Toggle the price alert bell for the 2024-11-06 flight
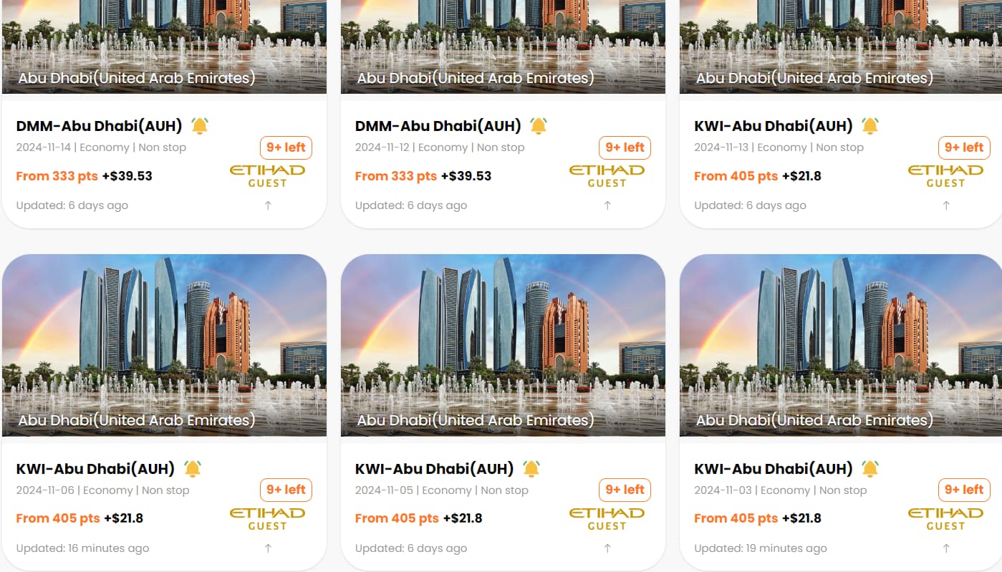The width and height of the screenshot is (1002, 572). pyautogui.click(x=193, y=469)
